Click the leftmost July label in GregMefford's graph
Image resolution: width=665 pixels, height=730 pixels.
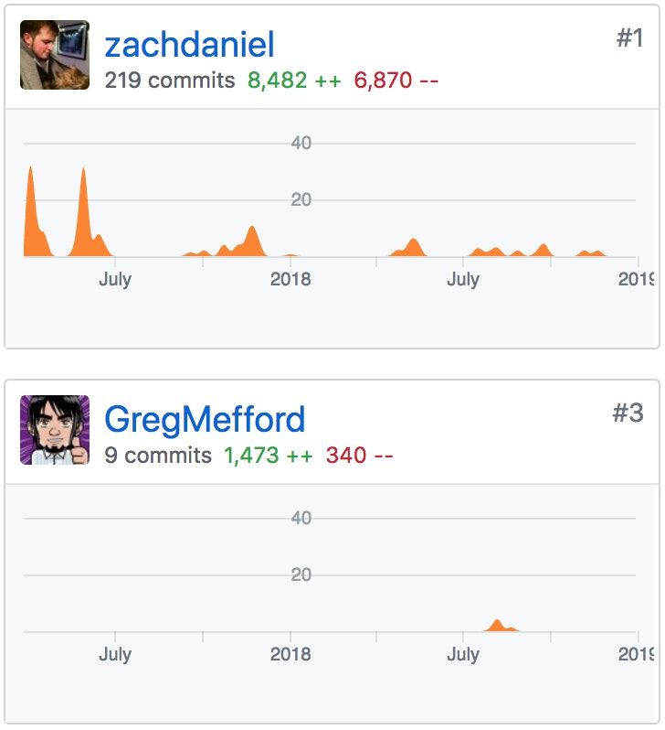click(115, 654)
